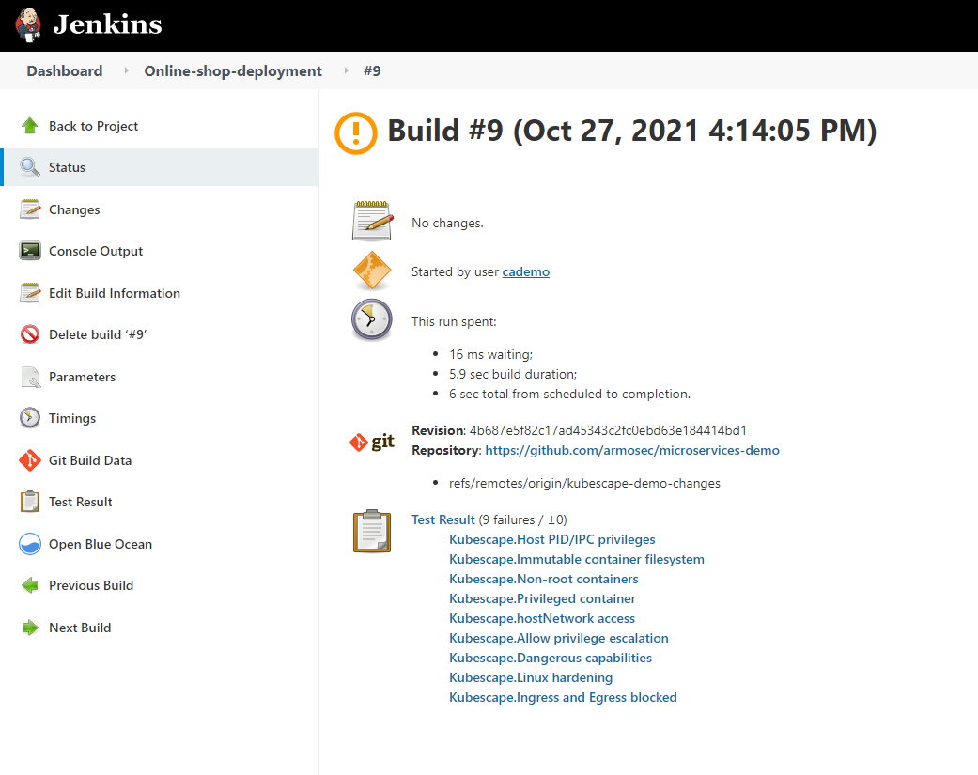Click the git logo icon
Image resolution: width=978 pixels, height=775 pixels.
click(372, 442)
